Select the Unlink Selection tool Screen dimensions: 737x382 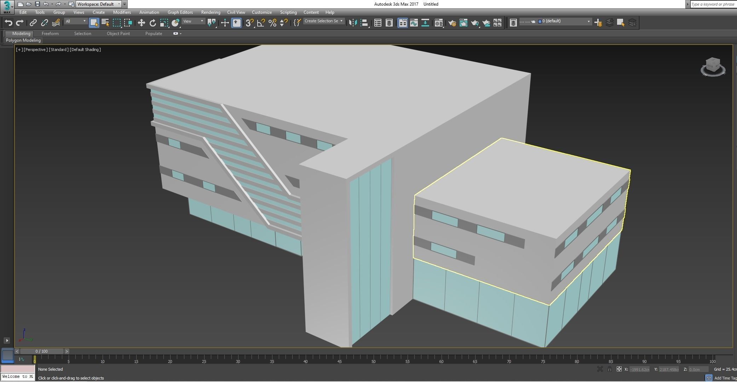pyautogui.click(x=44, y=23)
